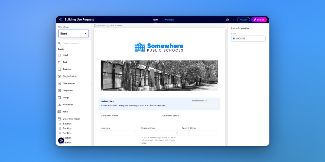Open the Location dropdown in the form
This screenshot has width=325, height=162.
click(x=119, y=133)
